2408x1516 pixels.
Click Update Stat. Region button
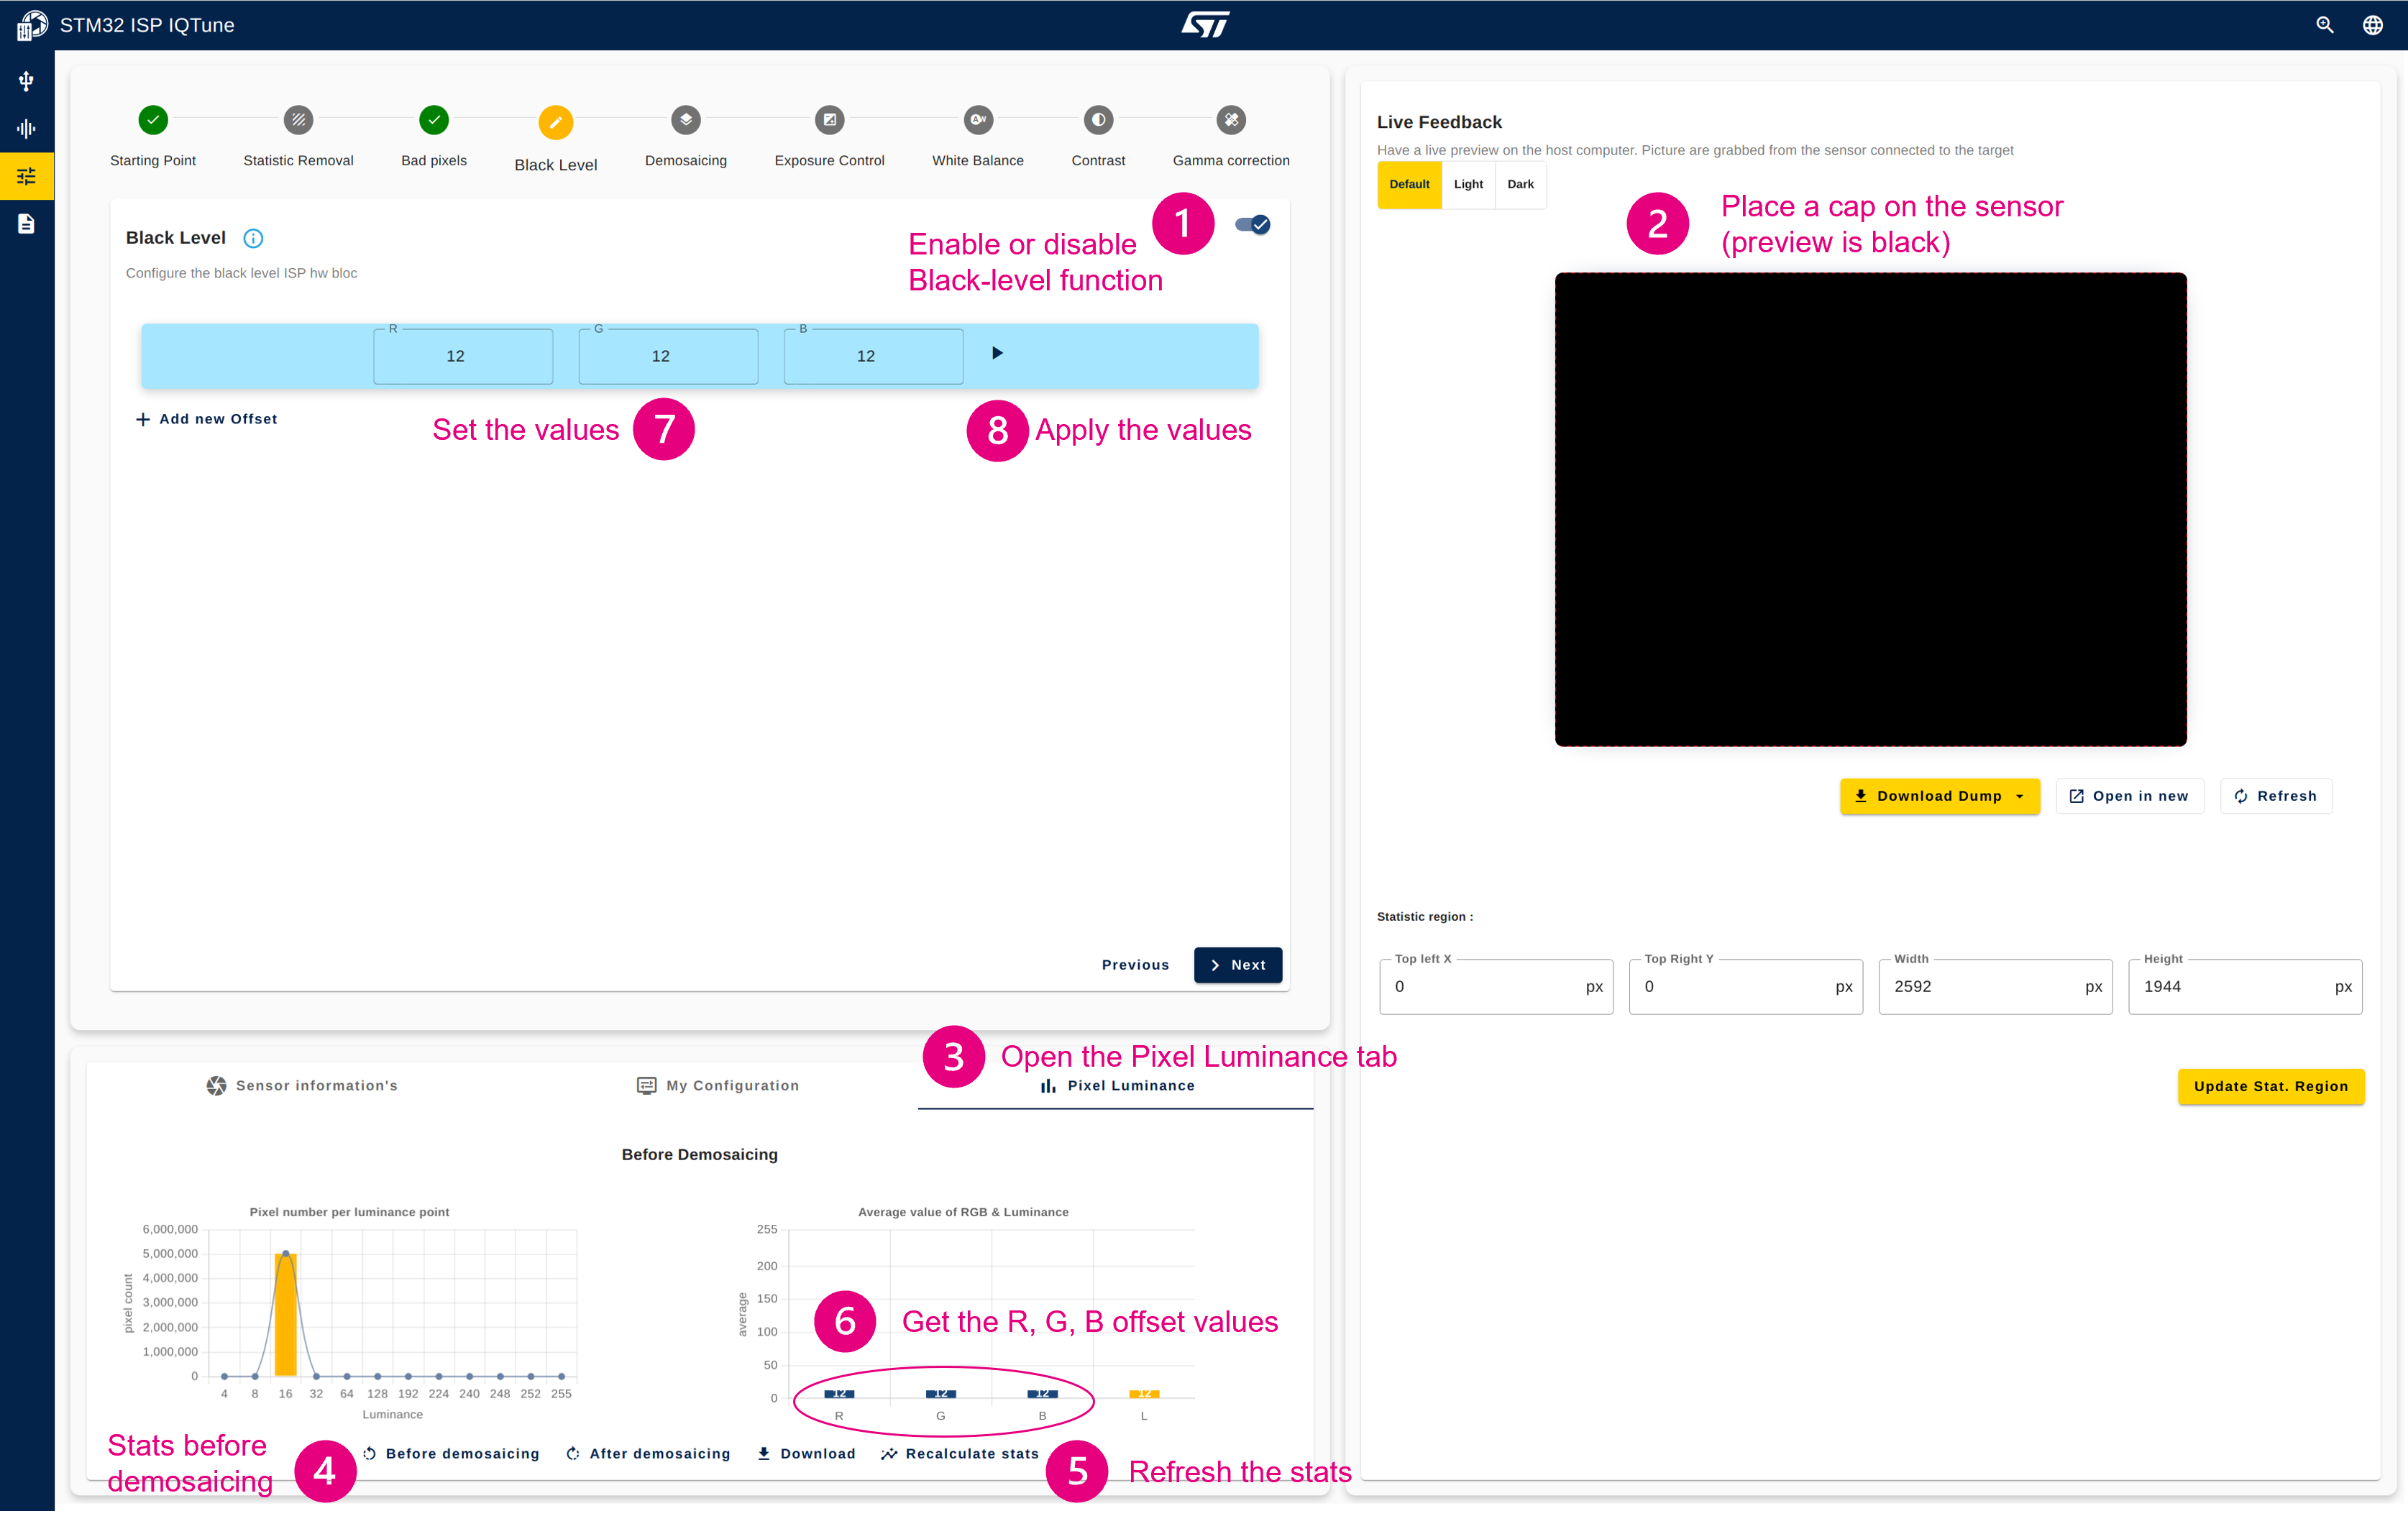(2270, 1087)
